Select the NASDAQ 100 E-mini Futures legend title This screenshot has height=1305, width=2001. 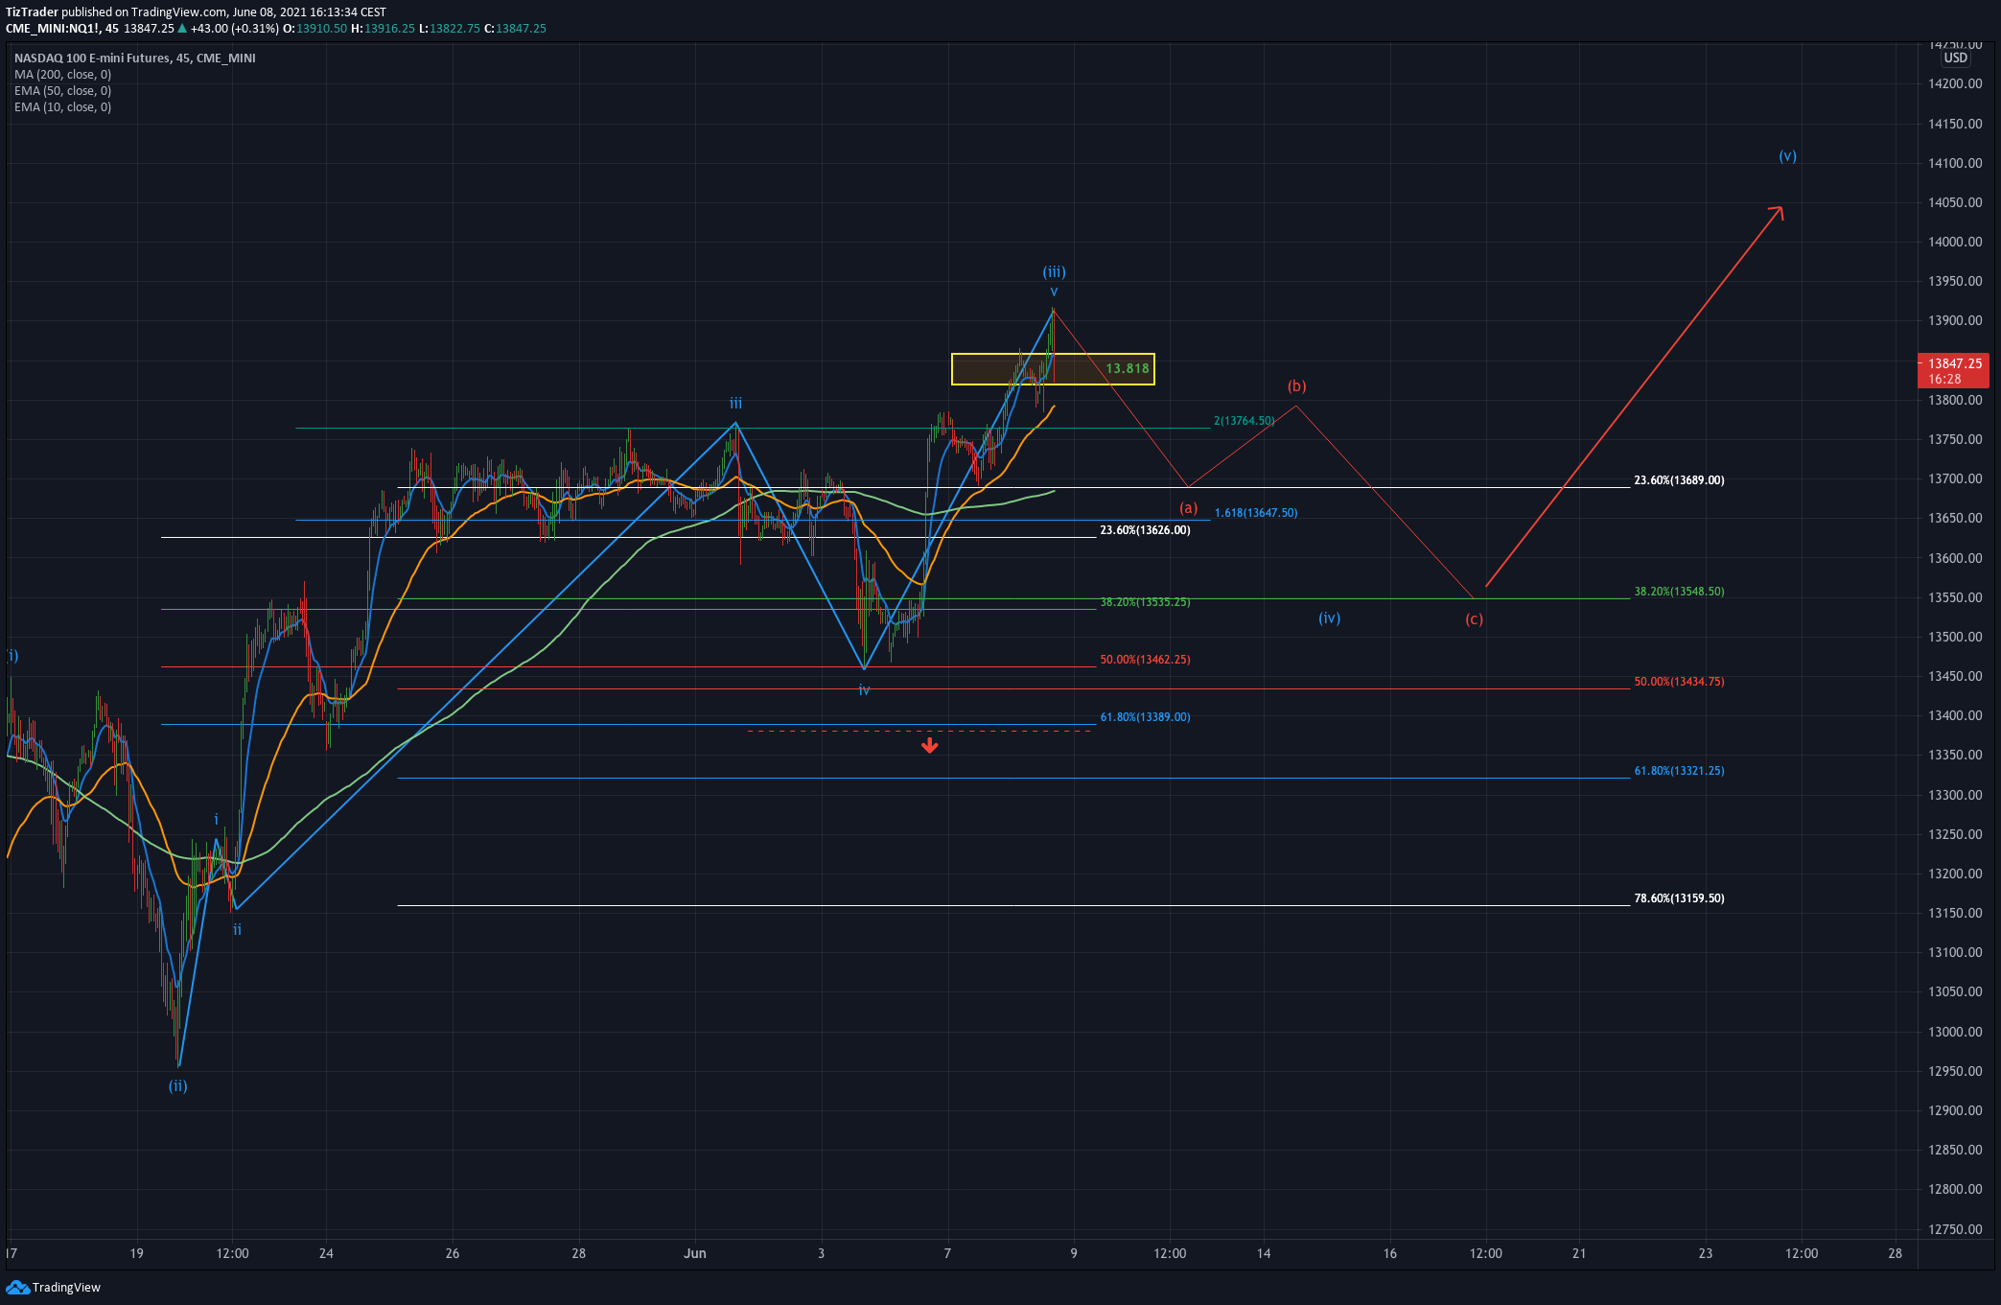point(135,58)
